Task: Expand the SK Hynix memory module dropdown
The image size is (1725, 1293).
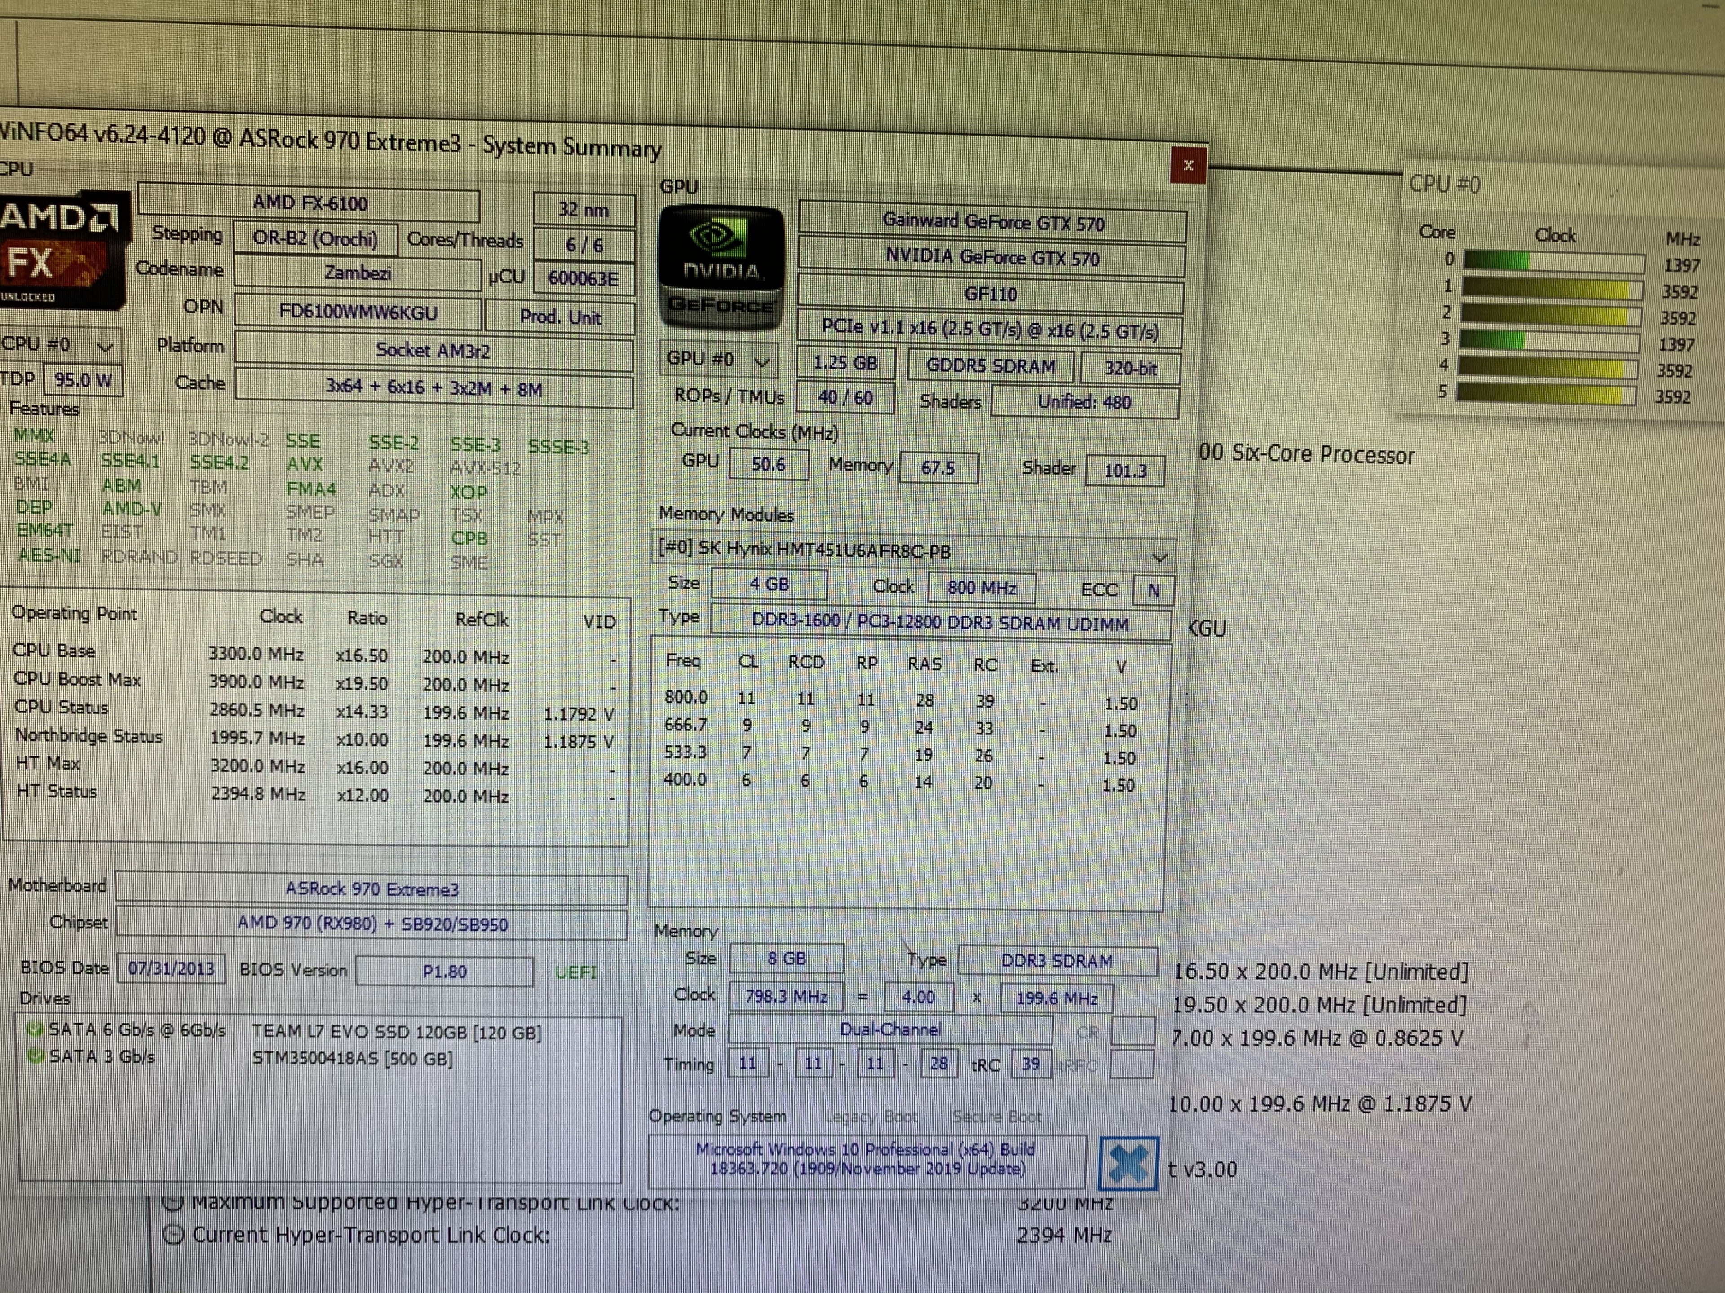Action: click(x=1159, y=556)
